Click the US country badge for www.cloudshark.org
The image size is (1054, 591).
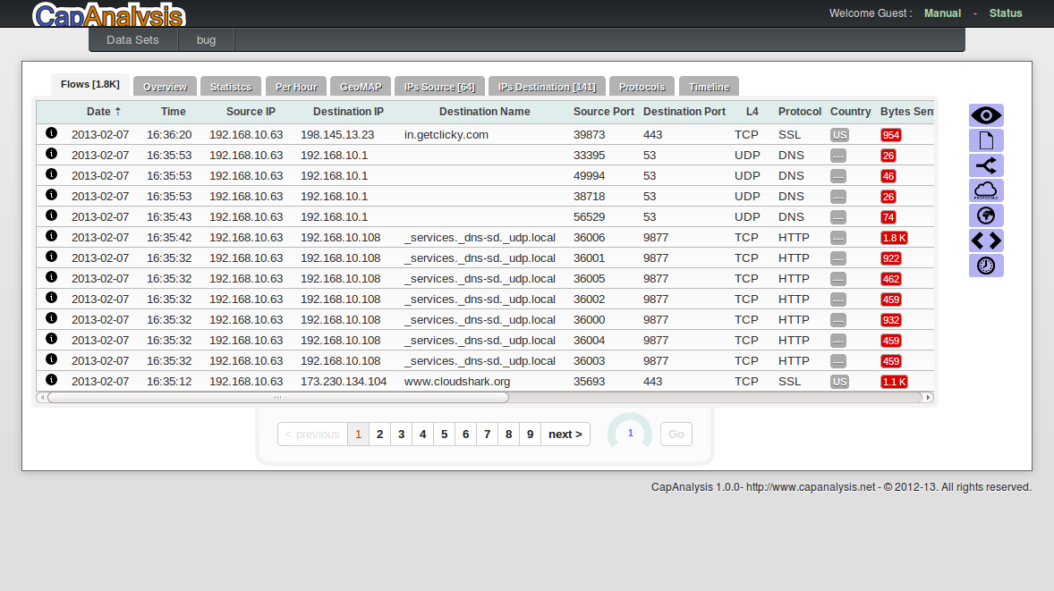click(839, 382)
